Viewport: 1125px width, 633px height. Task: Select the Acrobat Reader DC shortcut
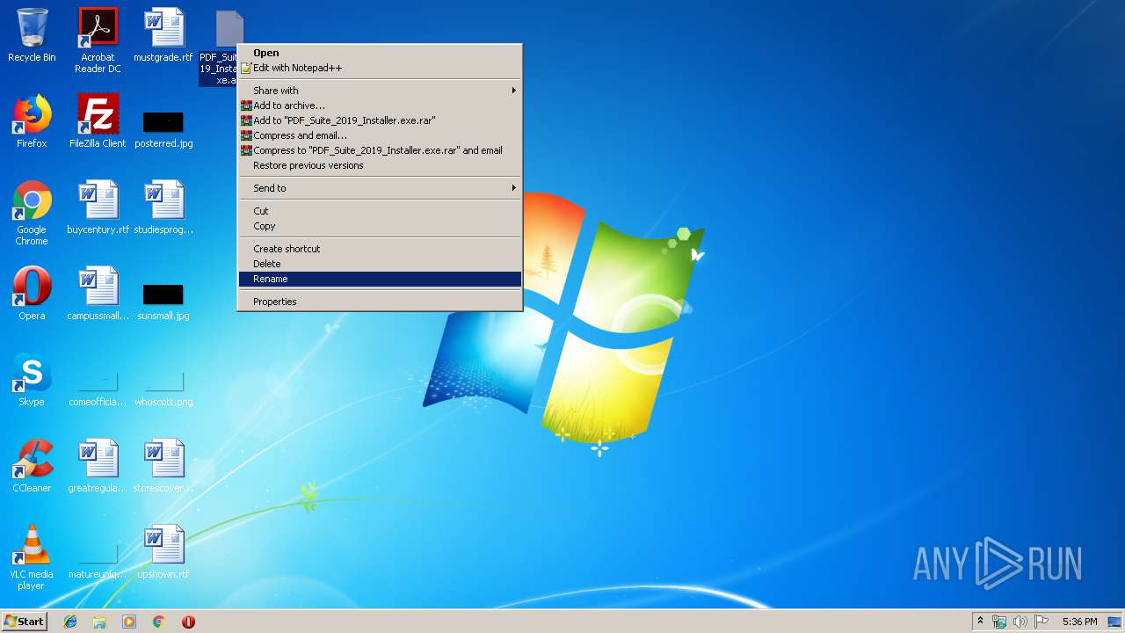point(98,40)
